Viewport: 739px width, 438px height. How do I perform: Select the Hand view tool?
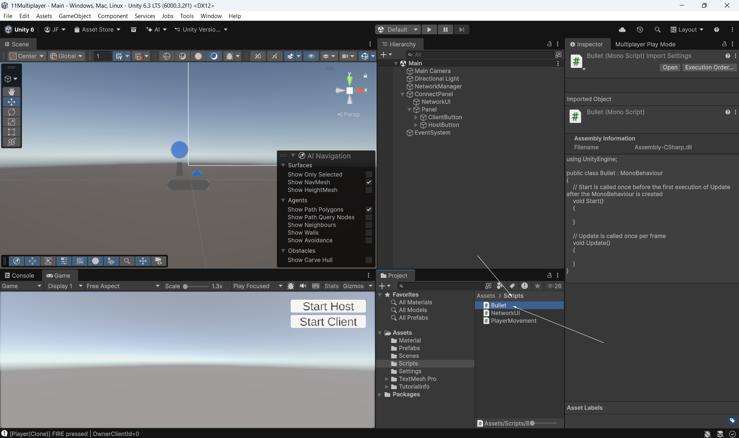(x=12, y=92)
